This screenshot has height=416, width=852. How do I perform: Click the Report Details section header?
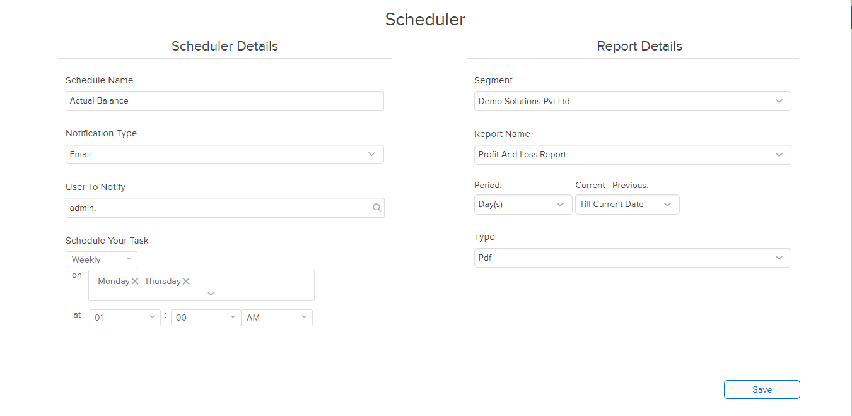click(639, 45)
